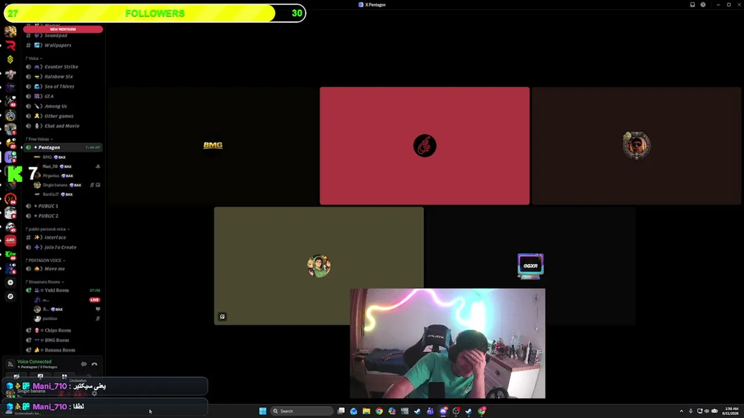The width and height of the screenshot is (744, 418).
Task: Collapse the PENTAGON VOICE category
Action: [45, 261]
